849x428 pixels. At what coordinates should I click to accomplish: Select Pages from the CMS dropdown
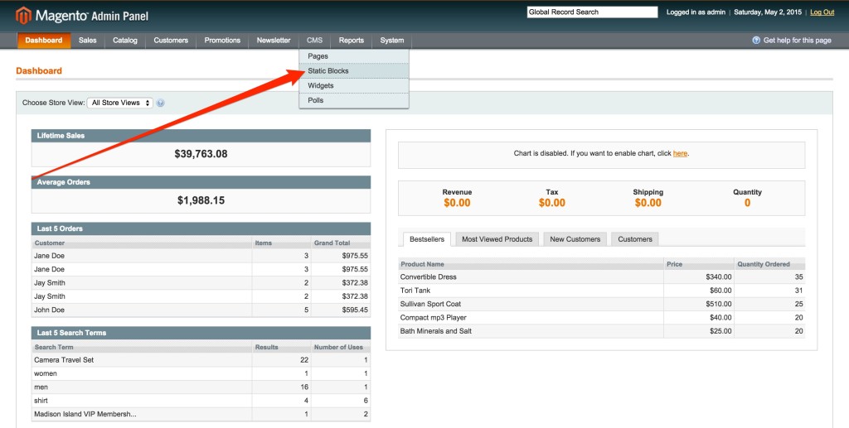click(354, 56)
